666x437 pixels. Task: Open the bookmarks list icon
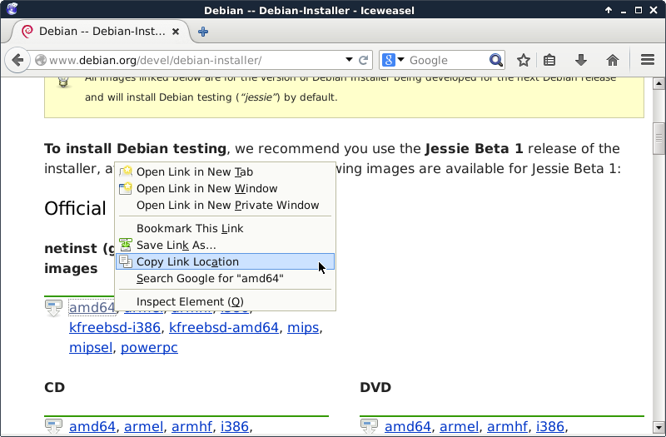pos(549,60)
